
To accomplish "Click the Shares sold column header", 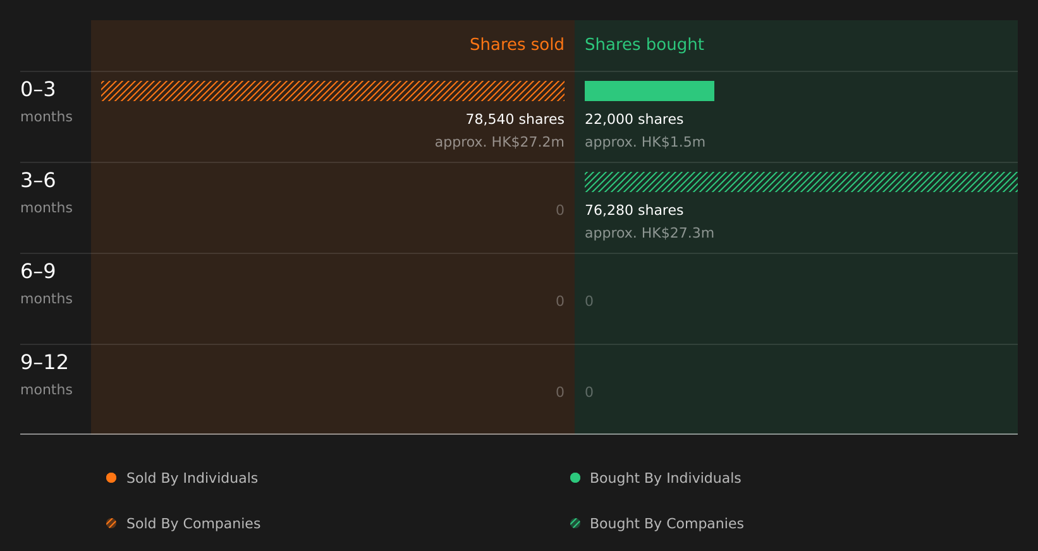I will 516,44.
